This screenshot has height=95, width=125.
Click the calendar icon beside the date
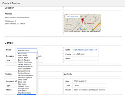click(75, 81)
